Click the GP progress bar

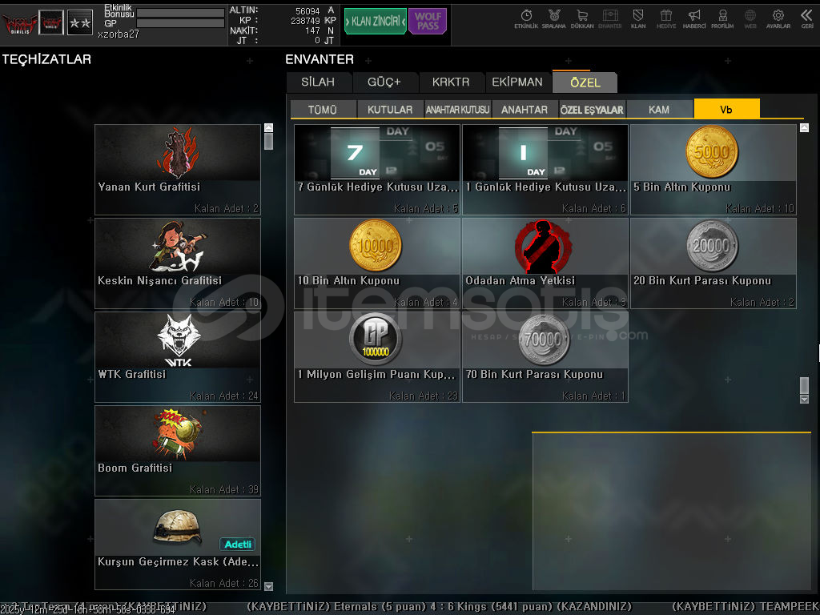(x=180, y=23)
